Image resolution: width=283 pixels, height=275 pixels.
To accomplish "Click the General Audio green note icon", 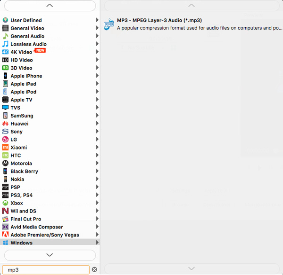I will [x=5, y=36].
